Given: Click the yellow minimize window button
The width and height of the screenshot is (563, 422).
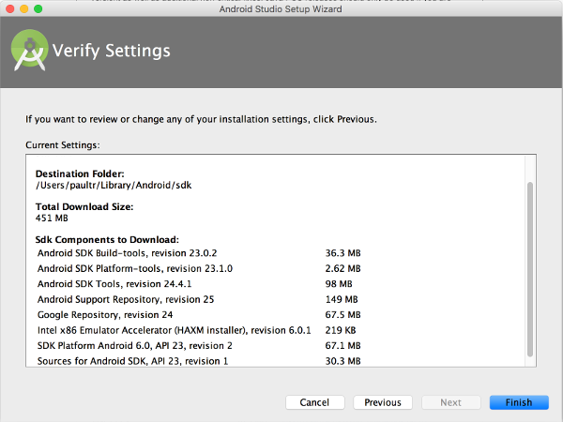Looking at the screenshot, I should click(24, 9).
